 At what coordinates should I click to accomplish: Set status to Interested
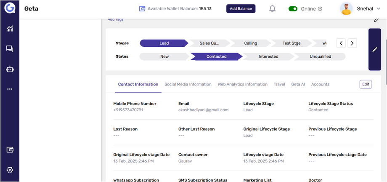pyautogui.click(x=268, y=56)
